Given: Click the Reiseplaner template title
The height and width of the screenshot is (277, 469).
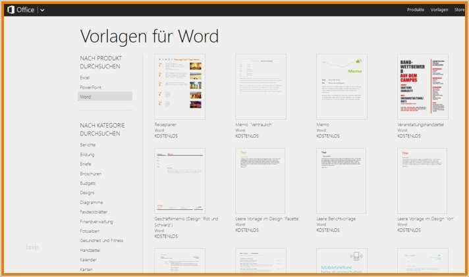Looking at the screenshot, I should (165, 124).
